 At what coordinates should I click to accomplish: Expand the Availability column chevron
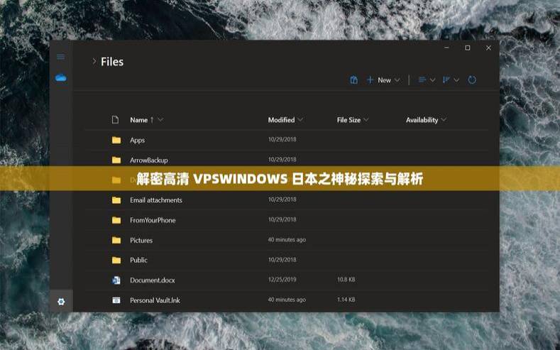click(444, 120)
